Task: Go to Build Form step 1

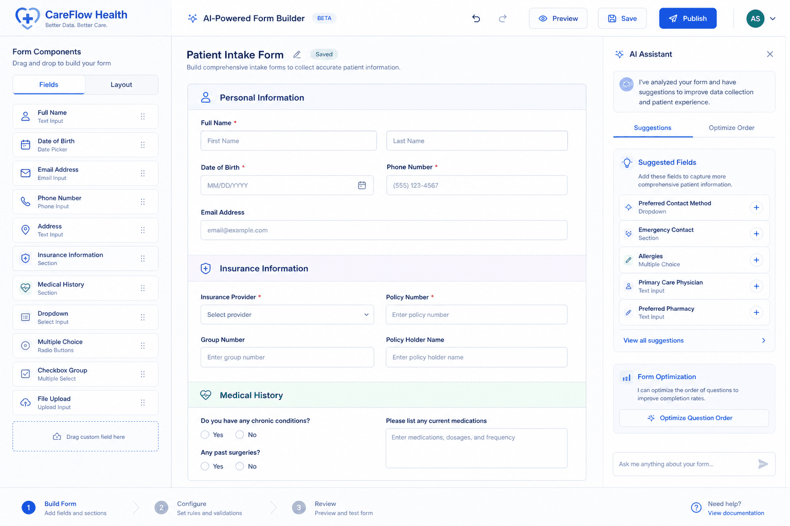Action: tap(64, 508)
